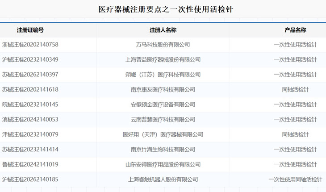Click registrant 安徽硕金医疗设备有限公司
Image resolution: width=326 pixels, height=192 pixels.
click(x=163, y=104)
